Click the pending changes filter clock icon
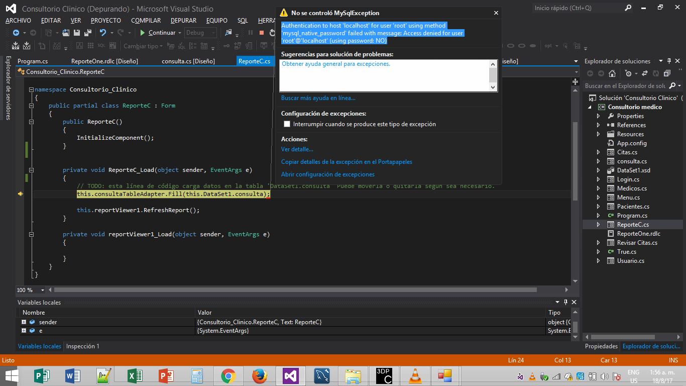This screenshot has height=386, width=686. click(628, 73)
